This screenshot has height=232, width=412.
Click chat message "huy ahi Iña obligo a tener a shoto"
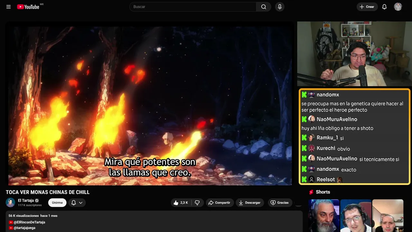pos(337,128)
